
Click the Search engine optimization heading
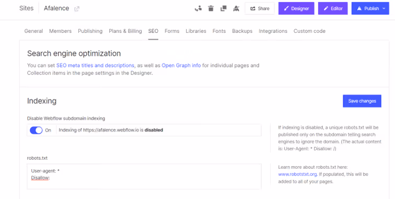[74, 53]
